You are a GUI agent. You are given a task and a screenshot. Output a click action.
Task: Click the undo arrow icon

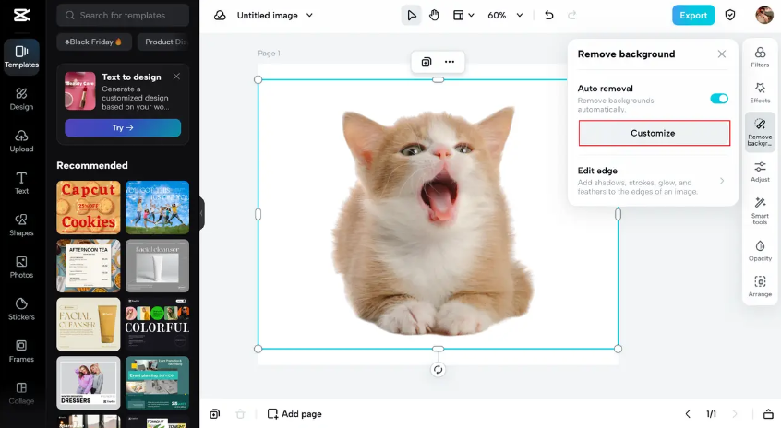(549, 15)
